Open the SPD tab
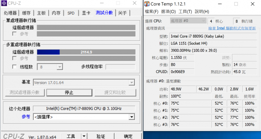The height and width of the screenshot is (139, 261). [x=71, y=13]
